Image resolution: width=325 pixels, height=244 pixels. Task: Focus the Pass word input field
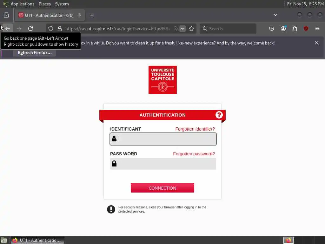pyautogui.click(x=163, y=164)
